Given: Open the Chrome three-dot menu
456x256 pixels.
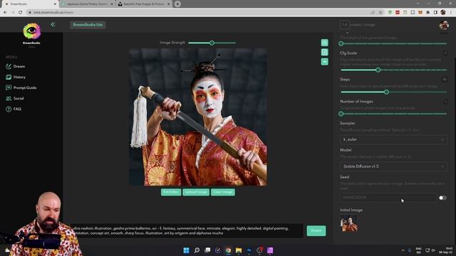Looking at the screenshot, I should pyautogui.click(x=451, y=13).
